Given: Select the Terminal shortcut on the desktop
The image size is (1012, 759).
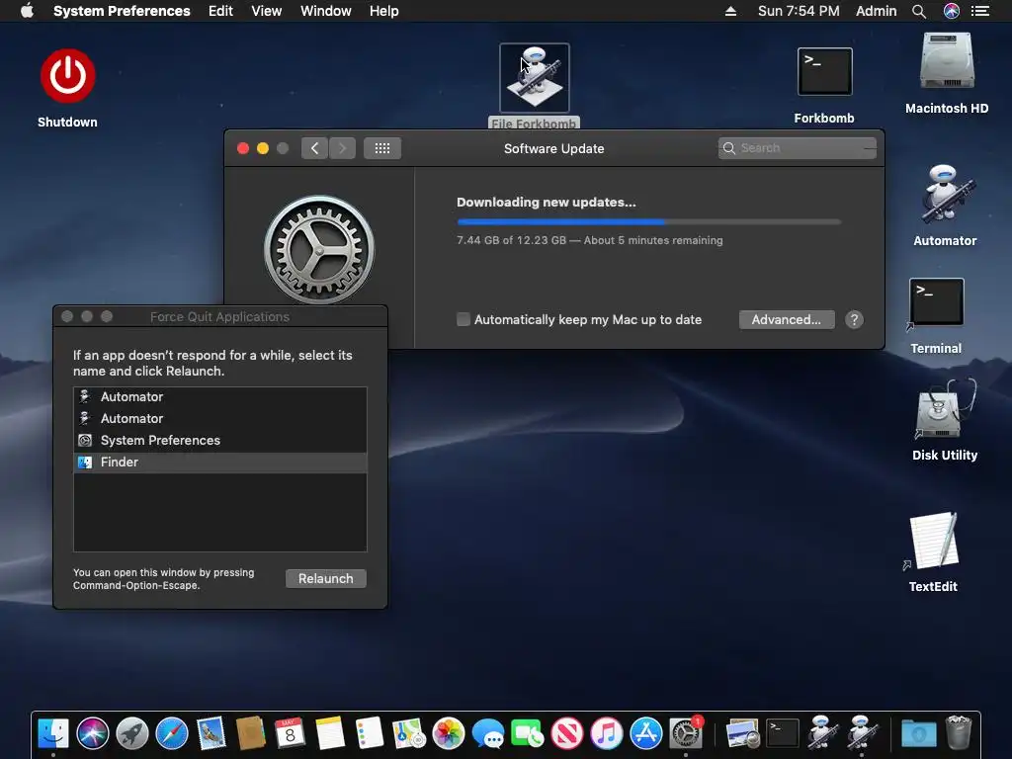Looking at the screenshot, I should (936, 302).
